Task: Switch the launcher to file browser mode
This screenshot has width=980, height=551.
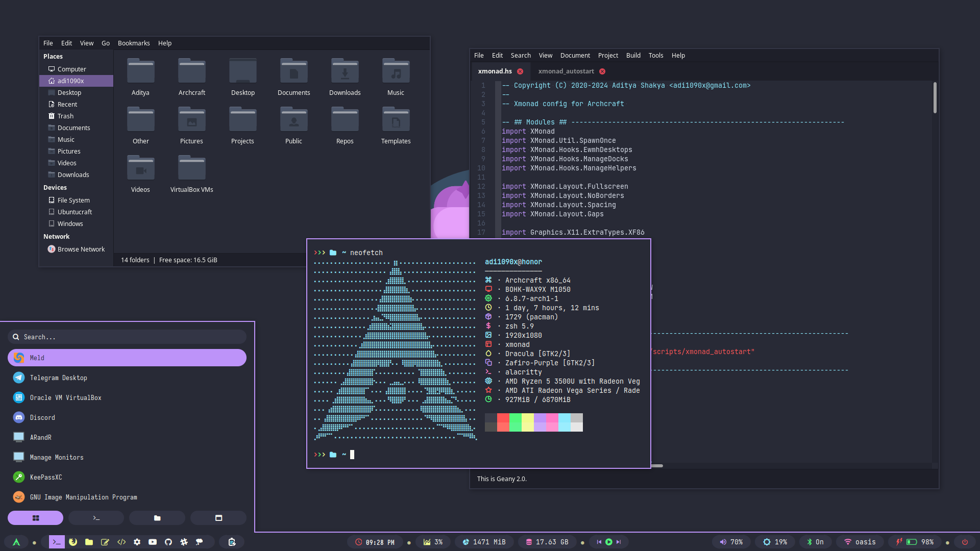Action: coord(157,518)
